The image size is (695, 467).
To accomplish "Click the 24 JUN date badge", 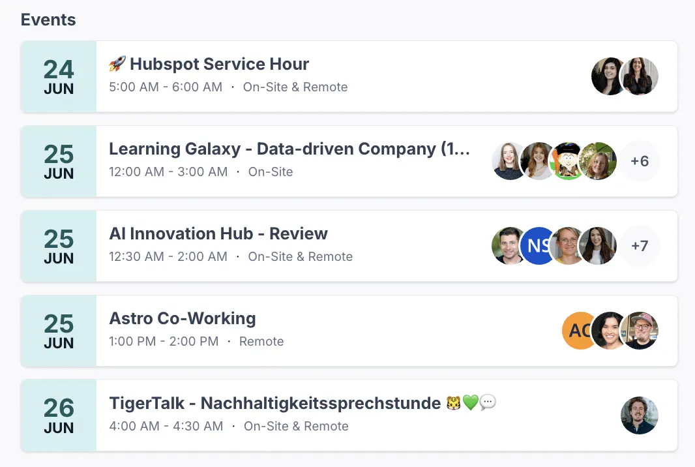I will [x=59, y=76].
